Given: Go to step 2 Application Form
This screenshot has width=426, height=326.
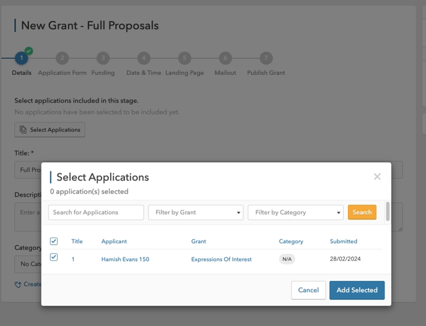Looking at the screenshot, I should tap(62, 59).
